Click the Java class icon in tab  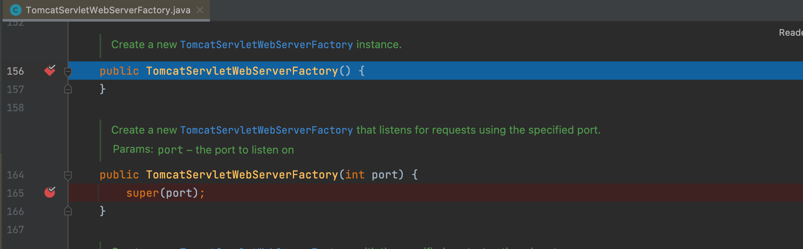click(15, 10)
